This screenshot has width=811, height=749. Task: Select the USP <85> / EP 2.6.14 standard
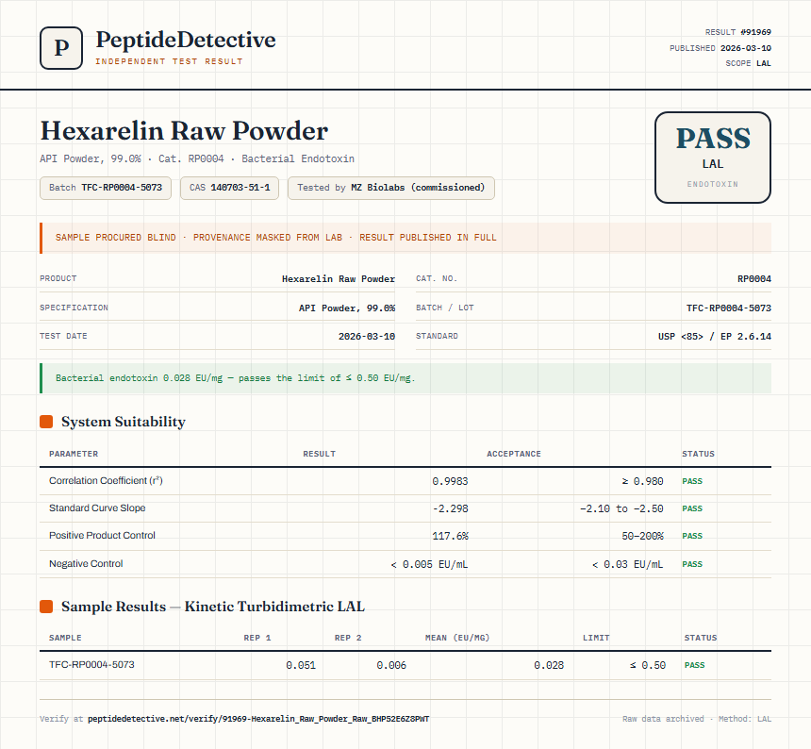pyautogui.click(x=714, y=336)
